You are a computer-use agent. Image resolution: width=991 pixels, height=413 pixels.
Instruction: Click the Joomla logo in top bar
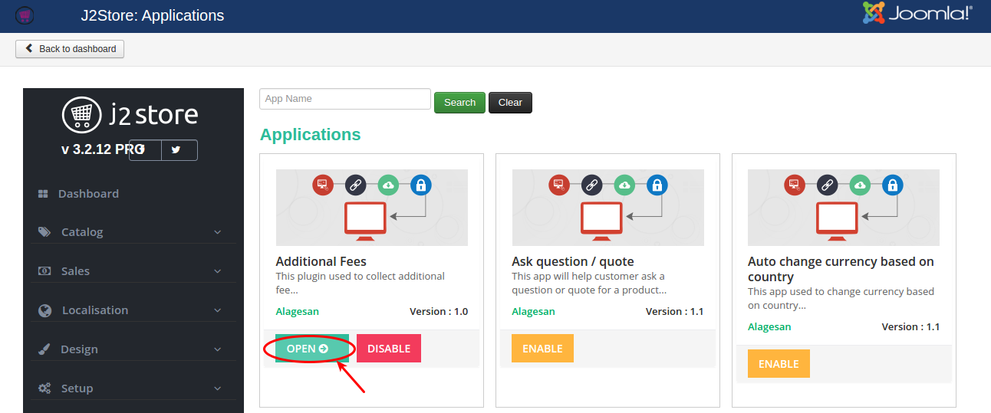click(x=917, y=13)
